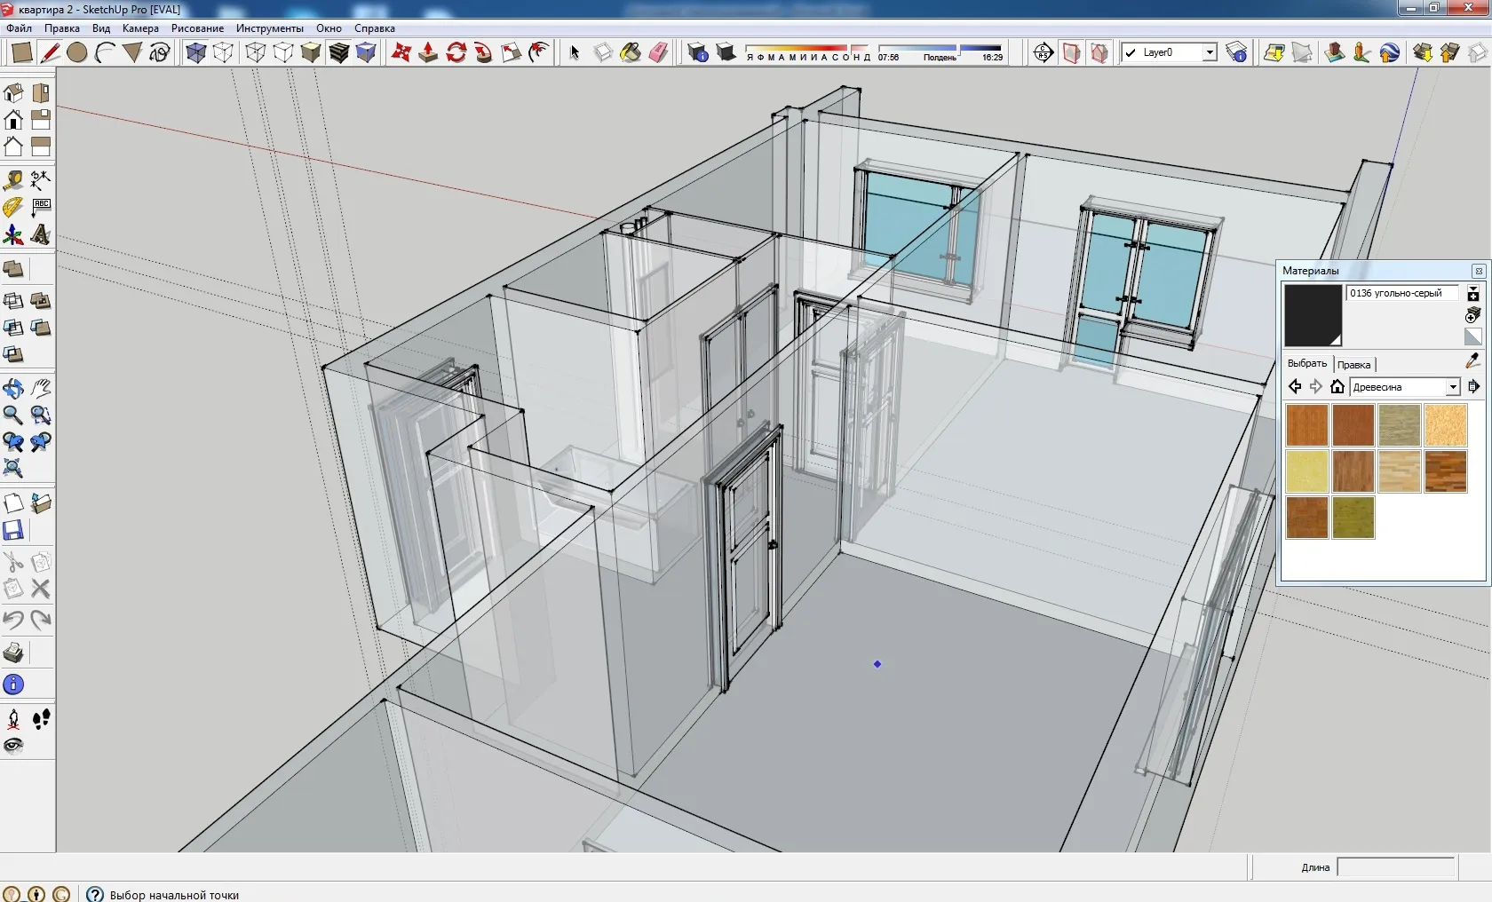Click the Orbit camera tool

[x=13, y=389]
